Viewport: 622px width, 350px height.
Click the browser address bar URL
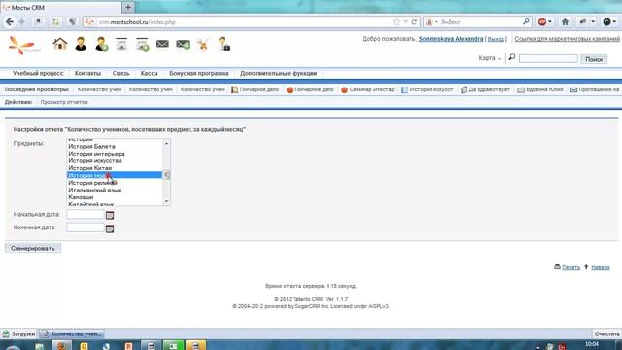pyautogui.click(x=136, y=22)
